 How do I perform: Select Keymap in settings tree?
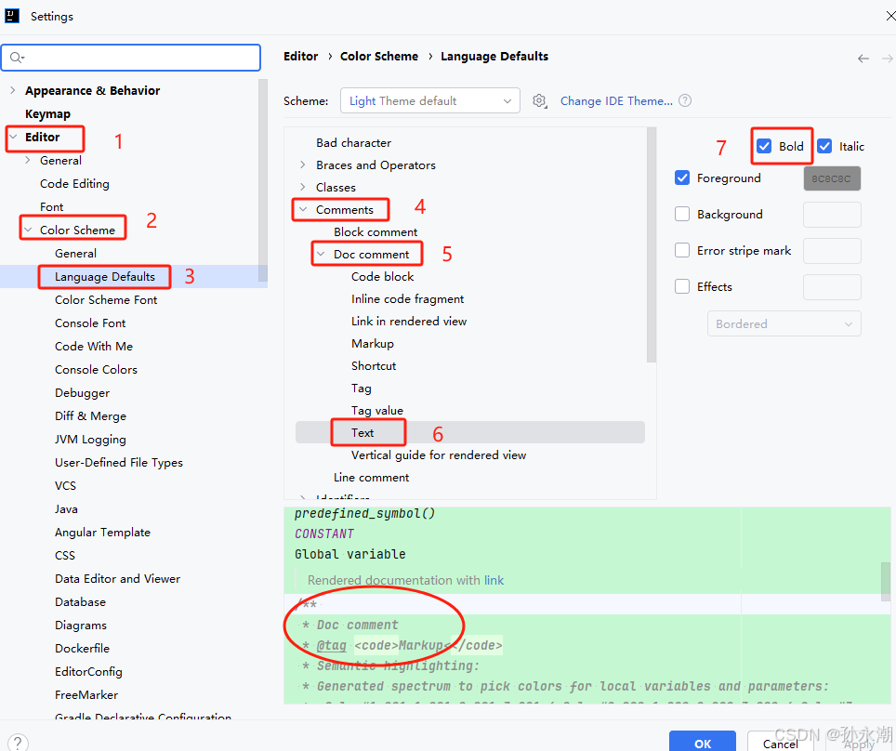coord(47,113)
